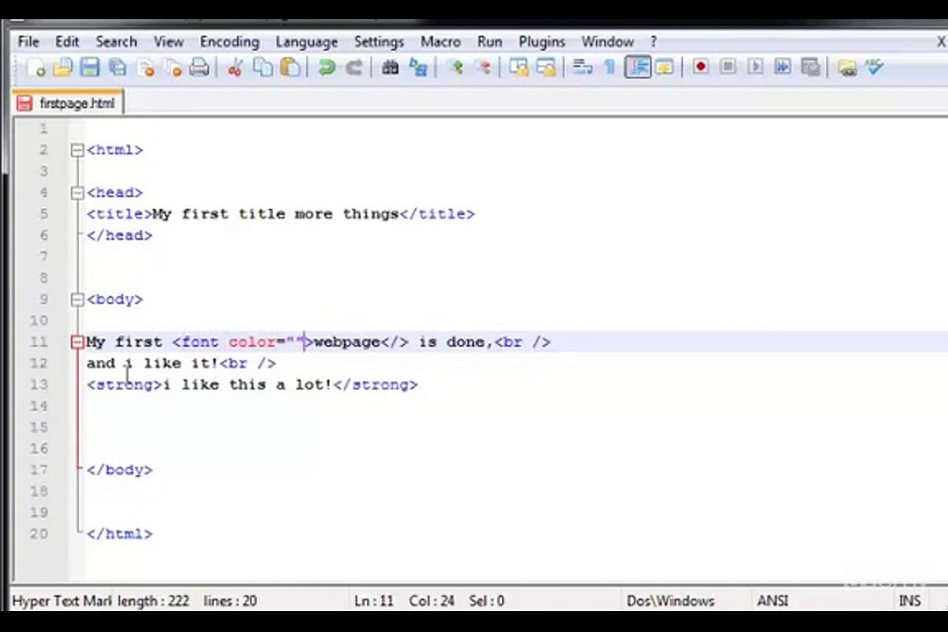Open the Run menu
The width and height of the screenshot is (948, 632).
(x=490, y=42)
